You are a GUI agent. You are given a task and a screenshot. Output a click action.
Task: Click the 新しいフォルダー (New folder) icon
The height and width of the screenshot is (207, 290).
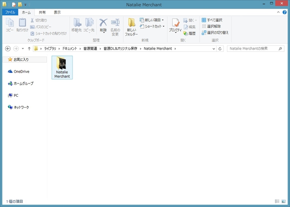point(131,26)
